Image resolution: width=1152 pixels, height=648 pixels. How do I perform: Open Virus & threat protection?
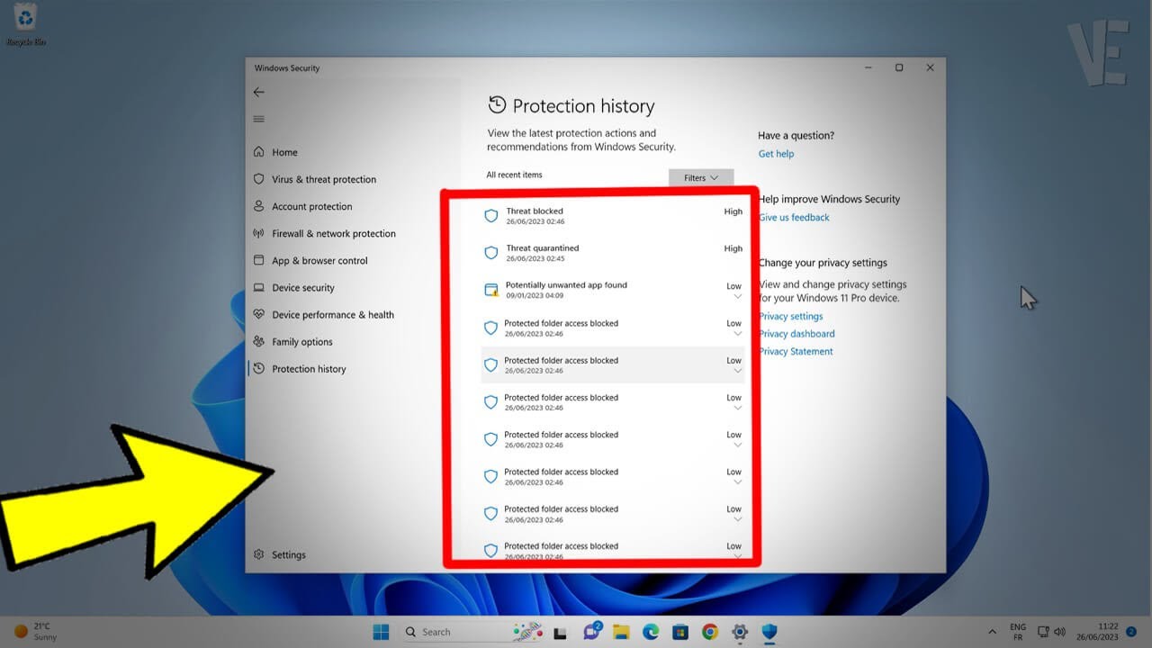[x=324, y=179]
